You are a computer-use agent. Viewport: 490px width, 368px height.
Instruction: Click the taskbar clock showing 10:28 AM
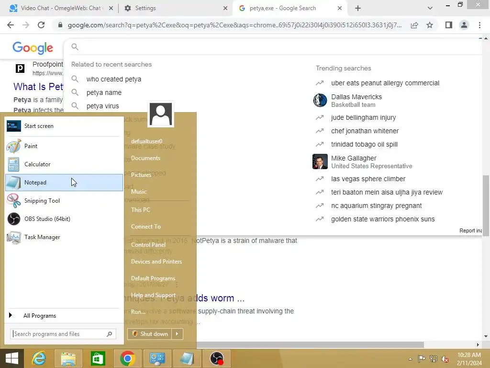pos(469,359)
